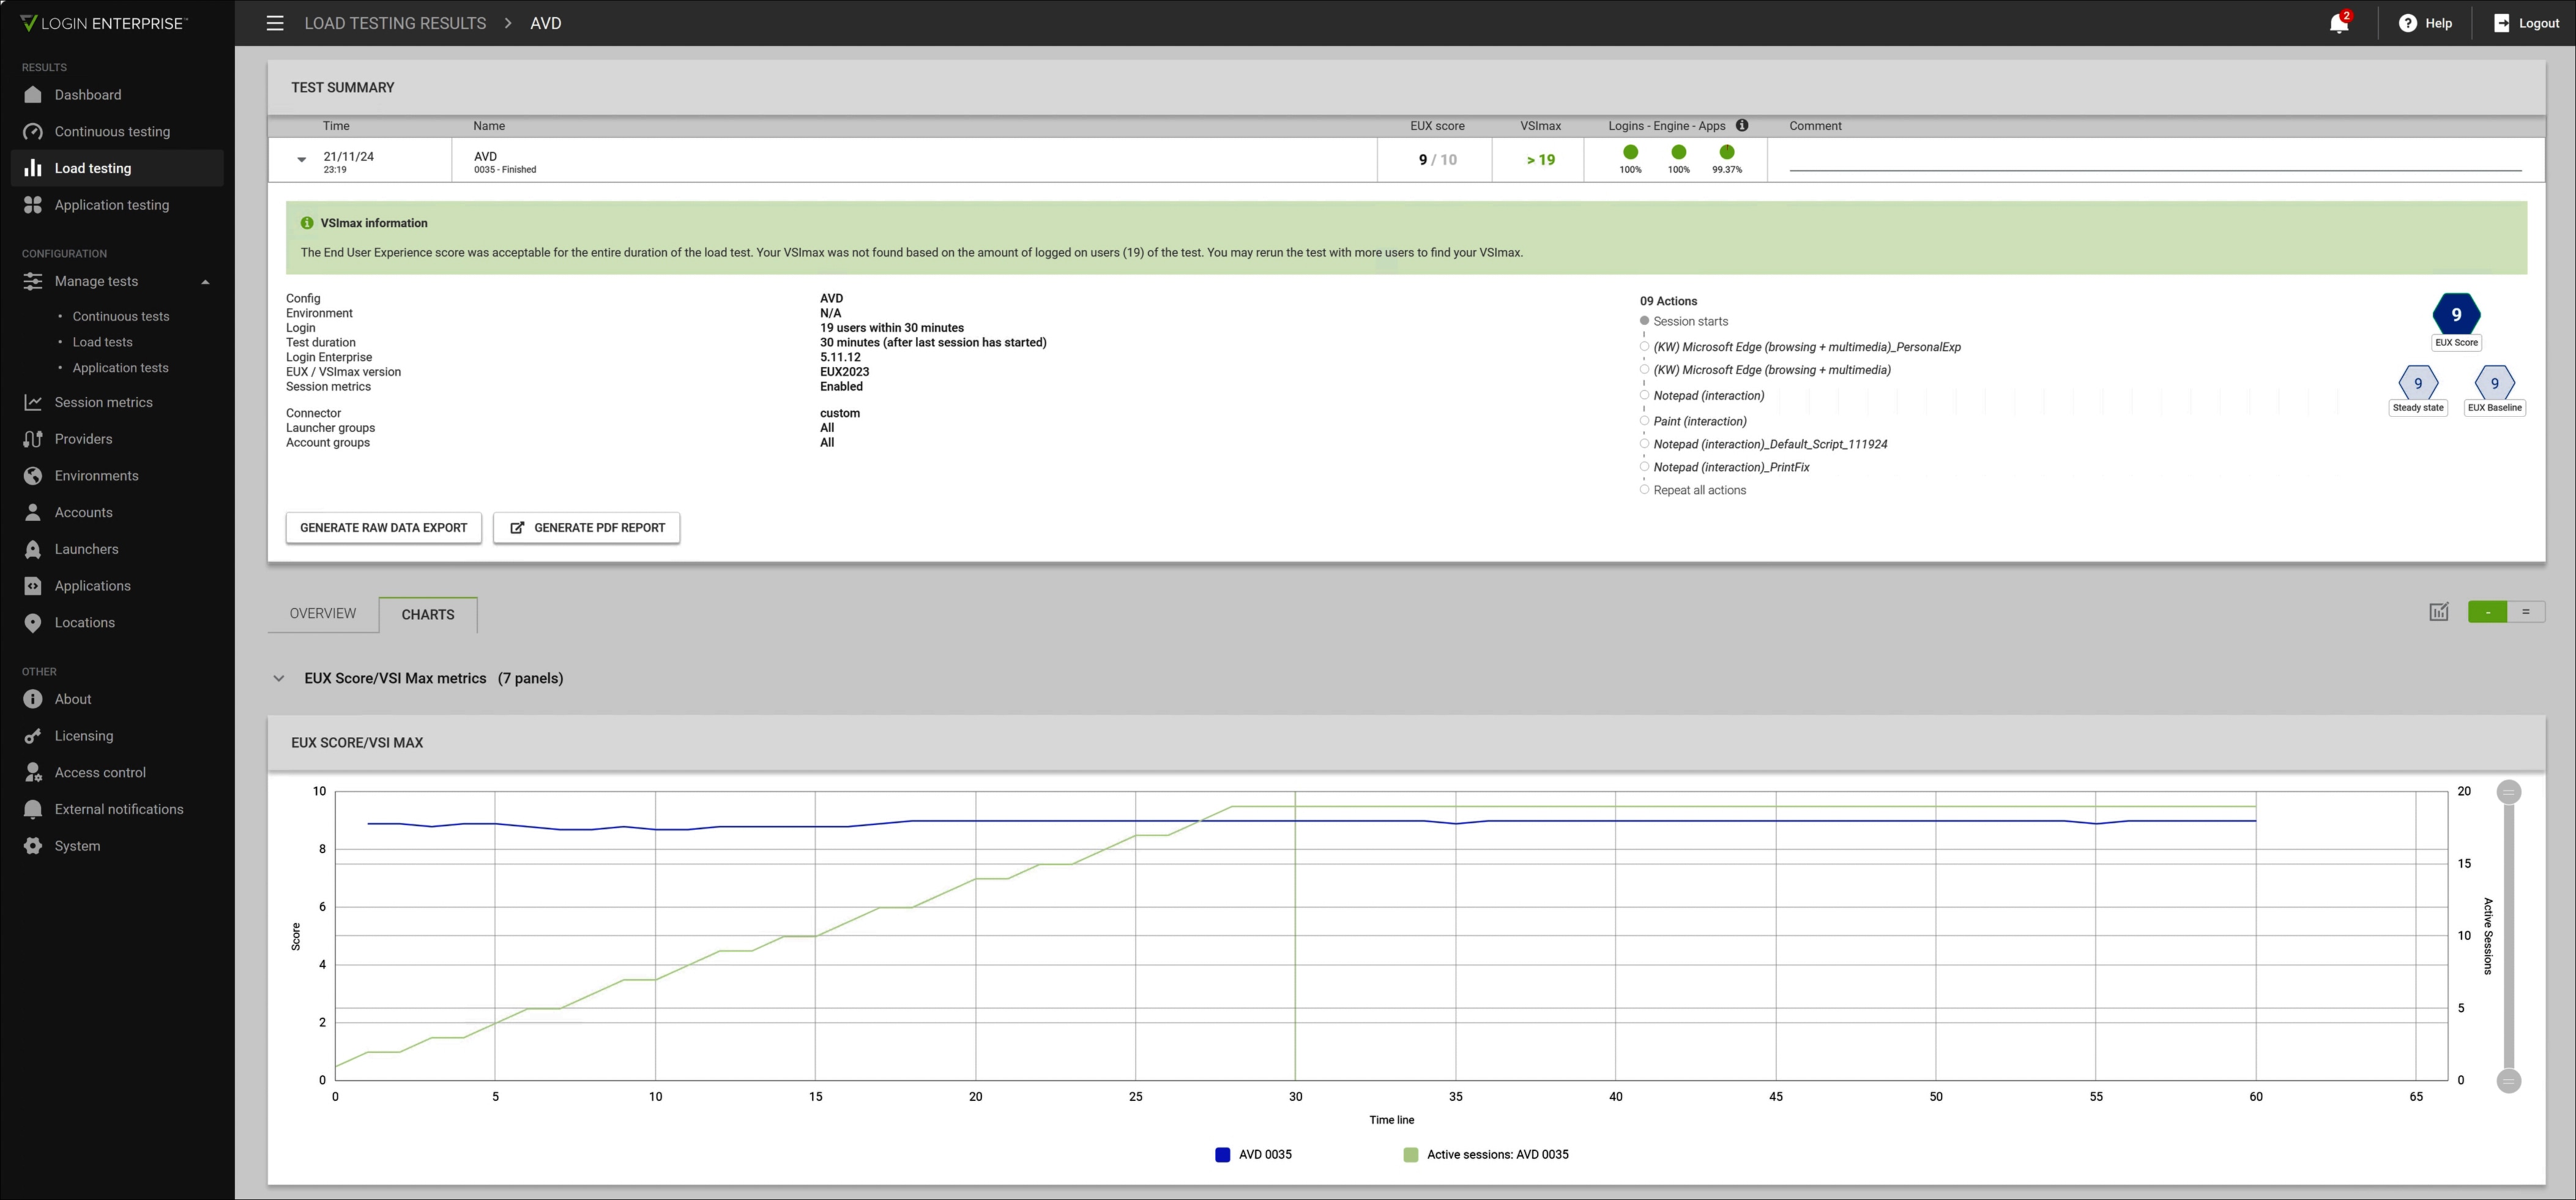
Task: Click the Applications icon in sidebar
Action: [x=33, y=586]
